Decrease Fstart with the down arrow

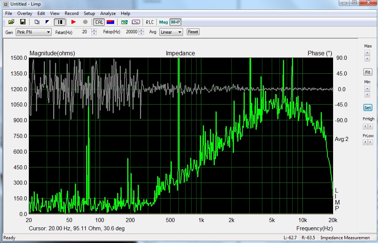click(x=94, y=34)
